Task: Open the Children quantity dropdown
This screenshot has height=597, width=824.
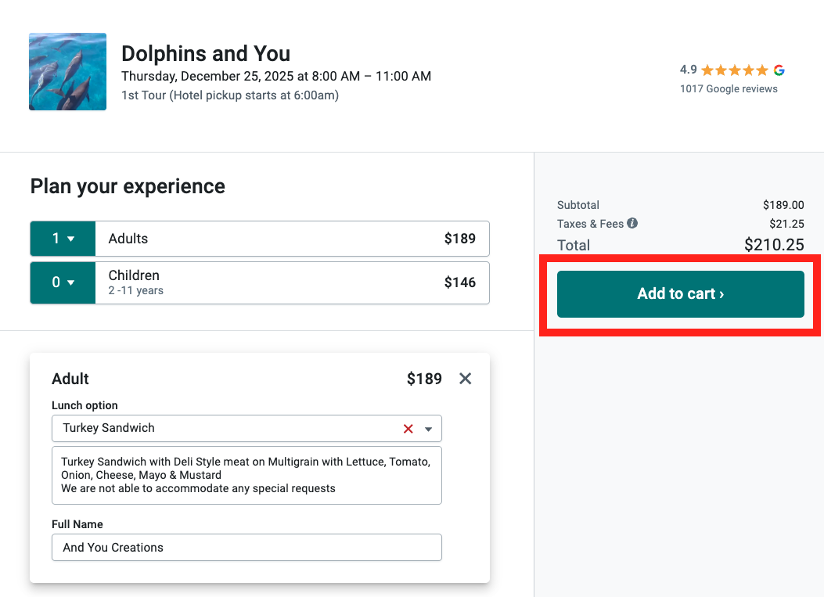Action: (63, 282)
